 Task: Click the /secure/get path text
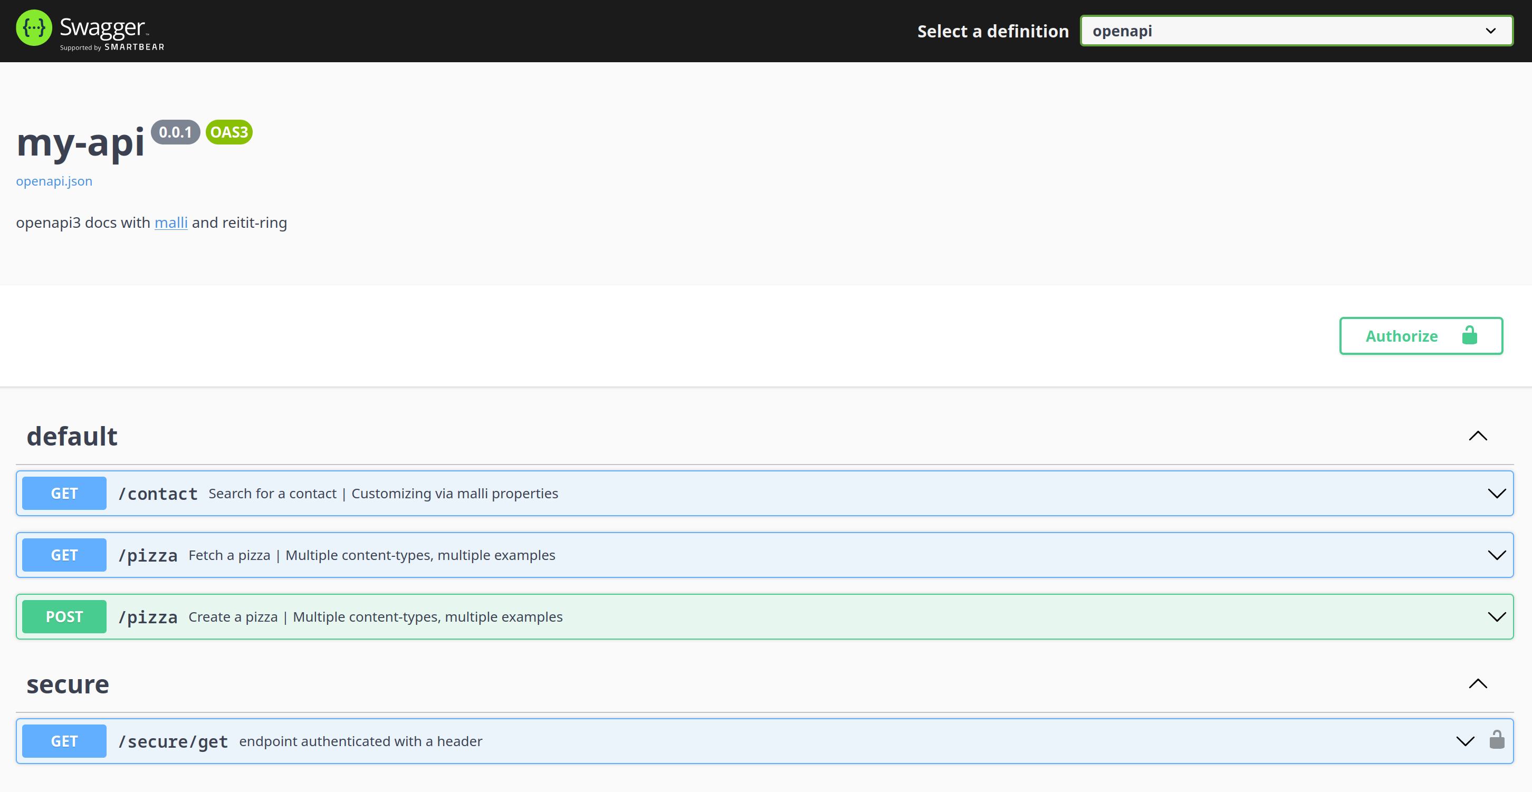tap(173, 741)
